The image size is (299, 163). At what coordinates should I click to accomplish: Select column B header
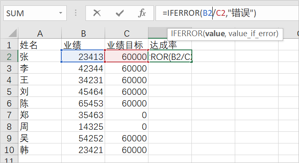[83, 34]
